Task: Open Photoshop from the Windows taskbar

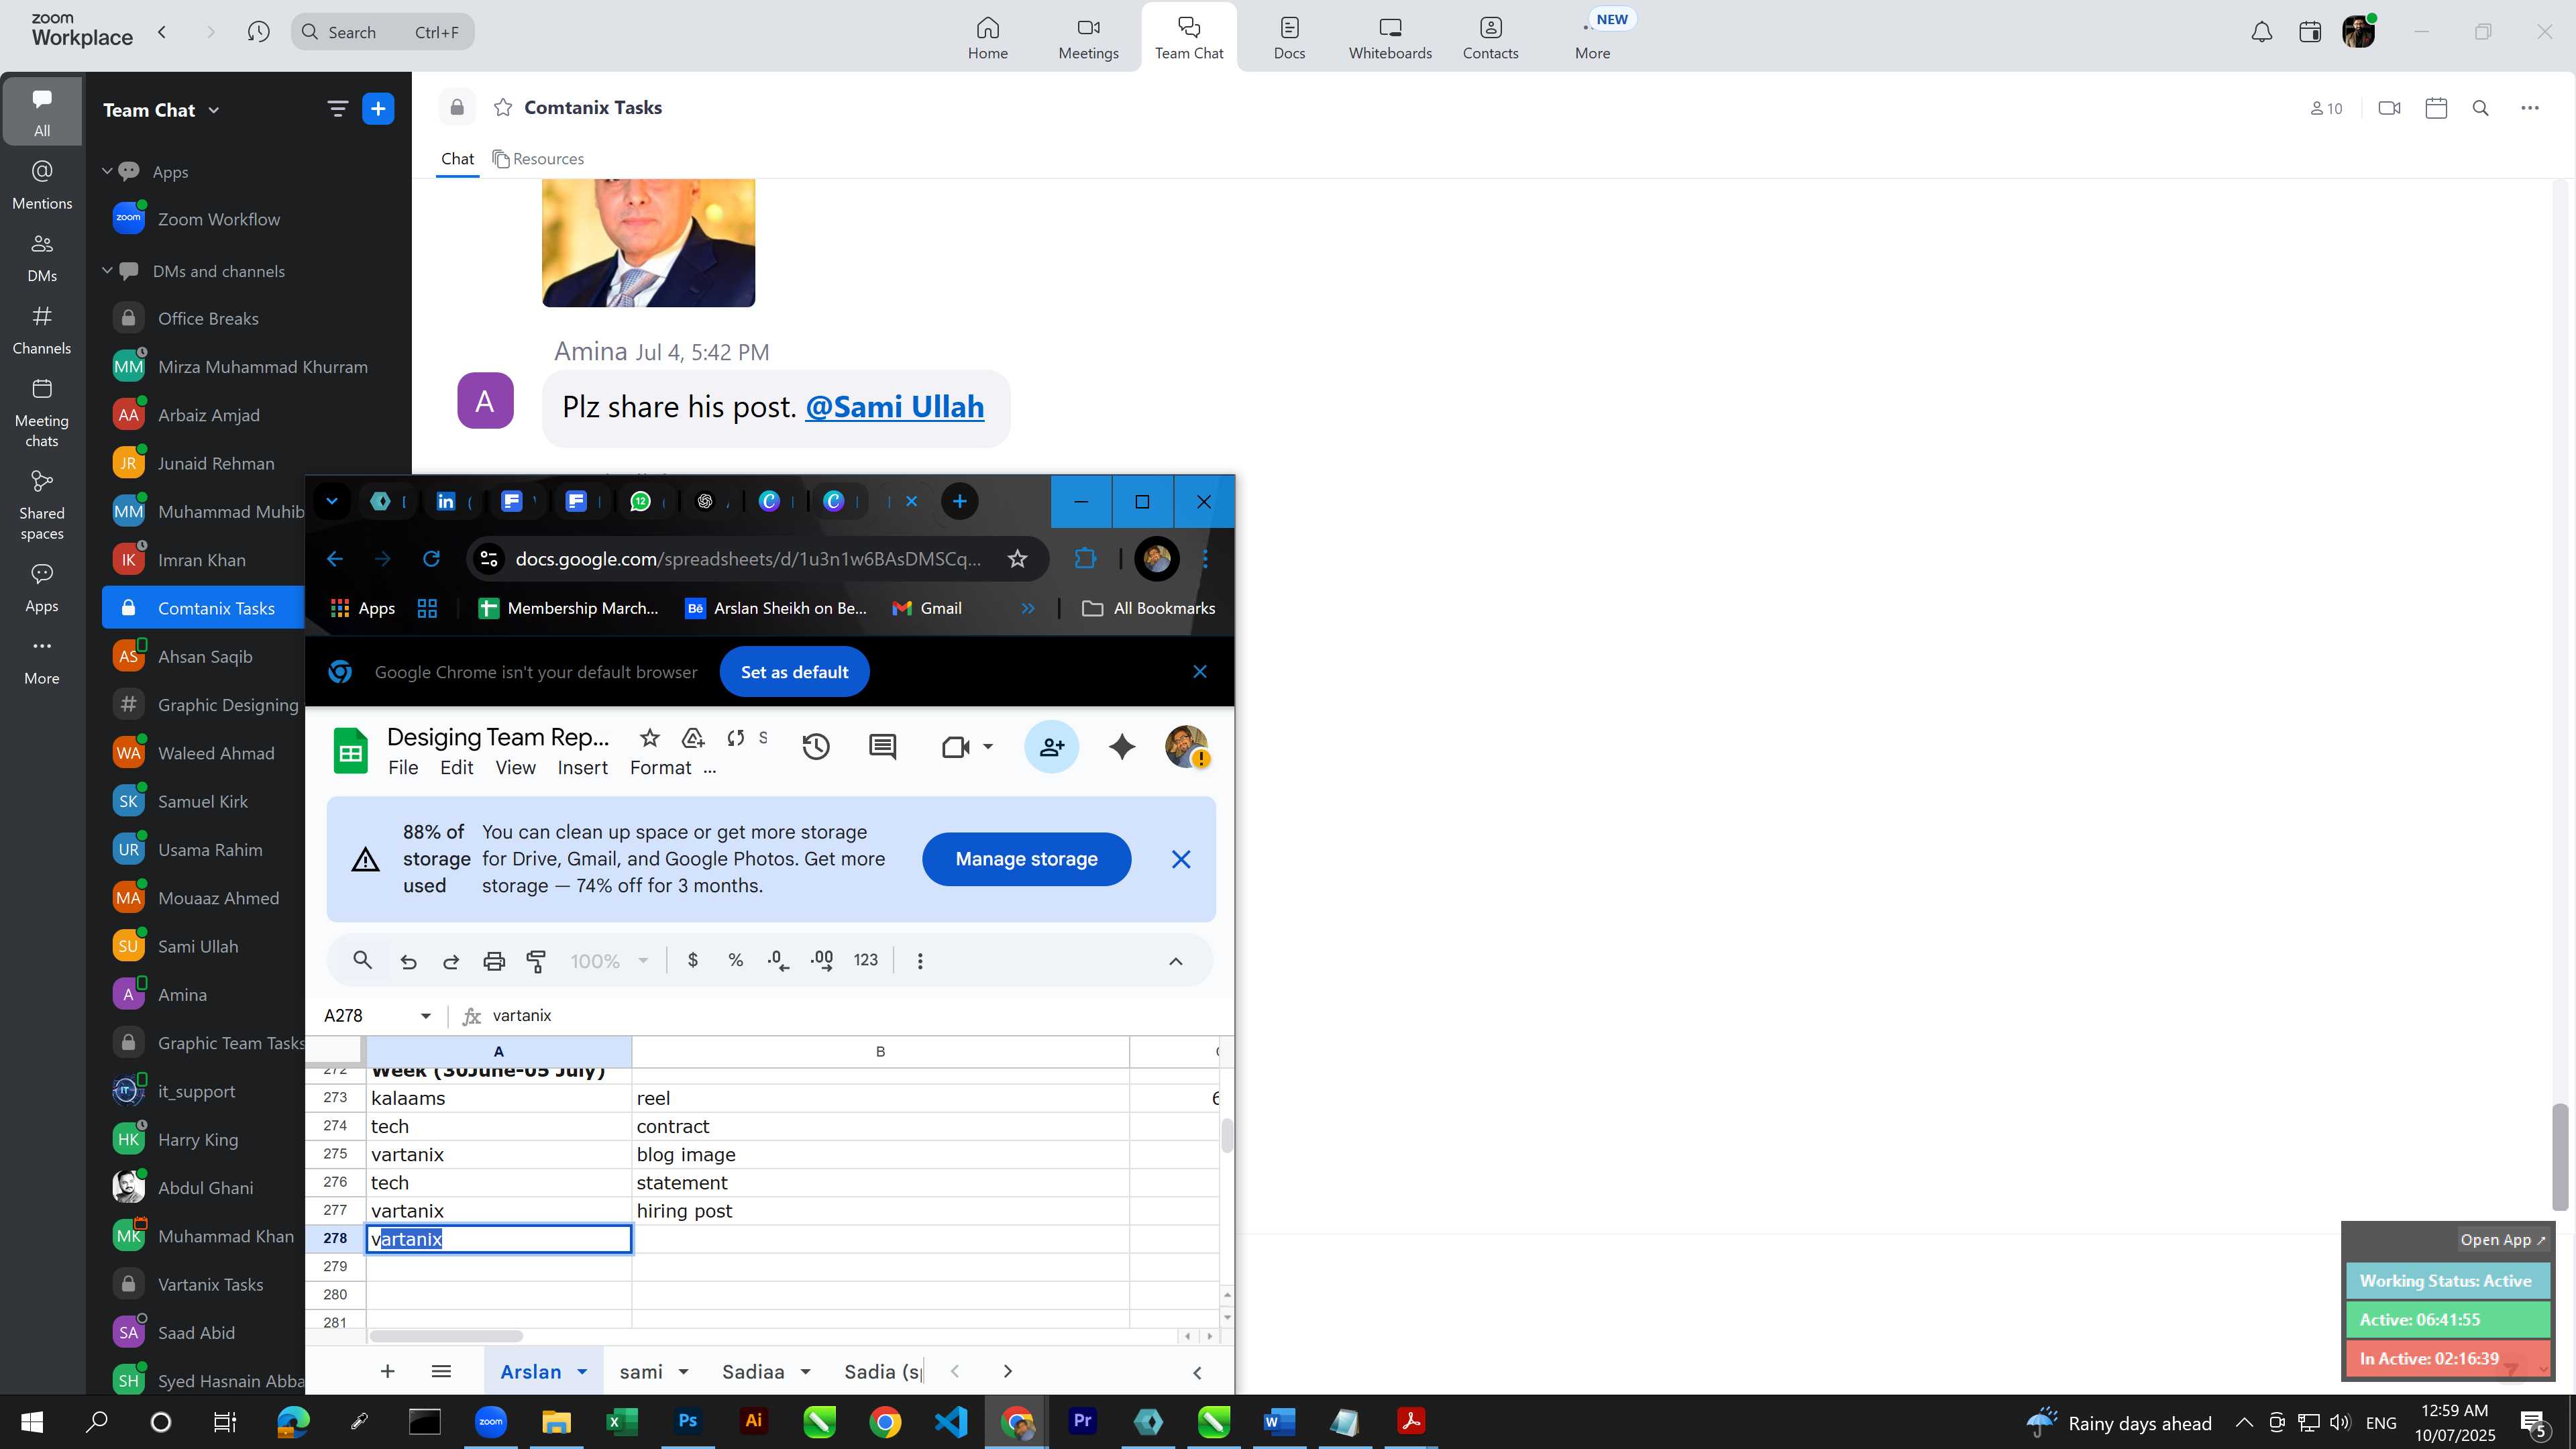Action: tap(688, 1422)
